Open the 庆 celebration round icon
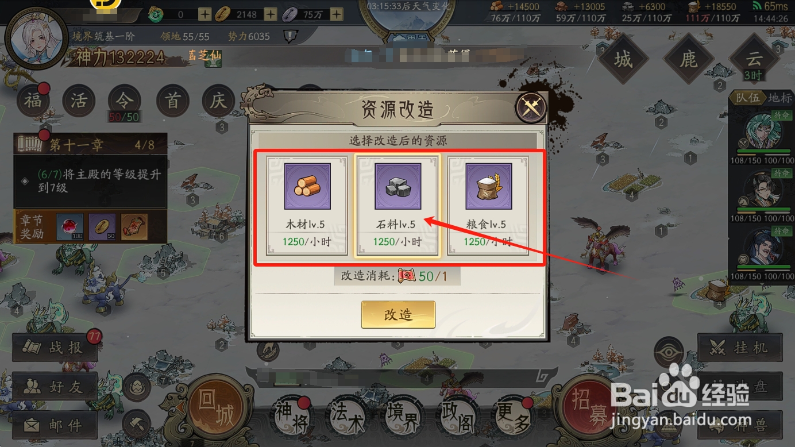795x447 pixels. click(x=218, y=101)
